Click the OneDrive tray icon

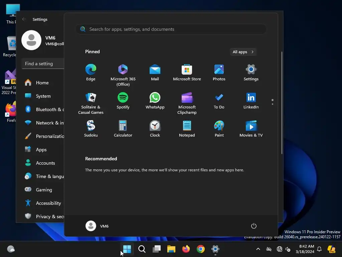(269, 249)
